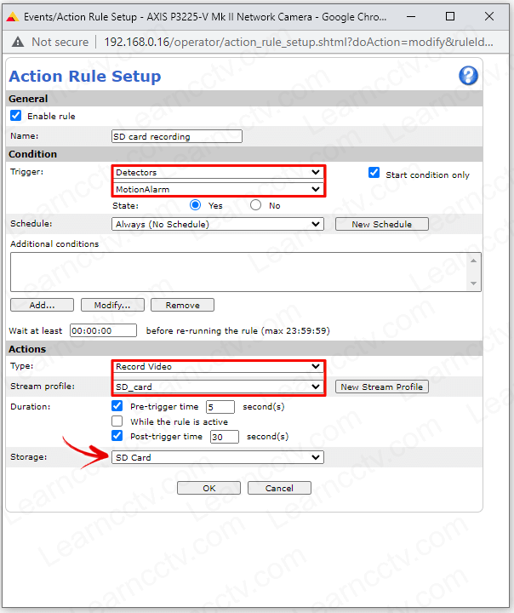Open the Detectors trigger dropdown
Screen dimensions: 514x613
click(218, 173)
